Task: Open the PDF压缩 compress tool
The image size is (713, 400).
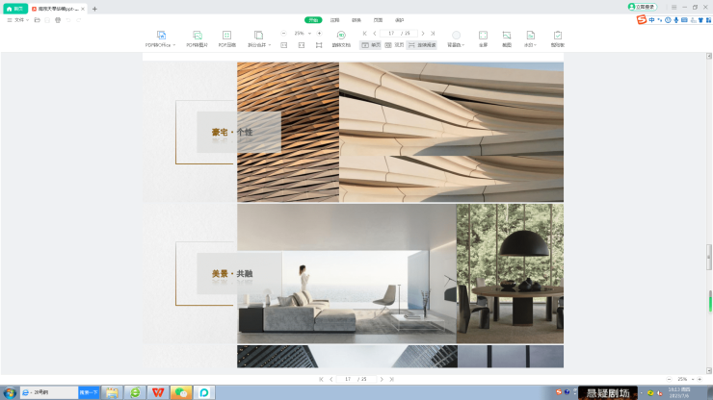Action: pos(226,35)
